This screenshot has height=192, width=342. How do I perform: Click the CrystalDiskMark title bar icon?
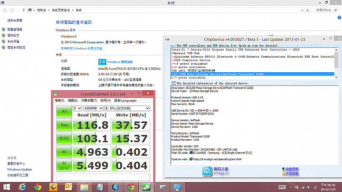click(x=56, y=94)
